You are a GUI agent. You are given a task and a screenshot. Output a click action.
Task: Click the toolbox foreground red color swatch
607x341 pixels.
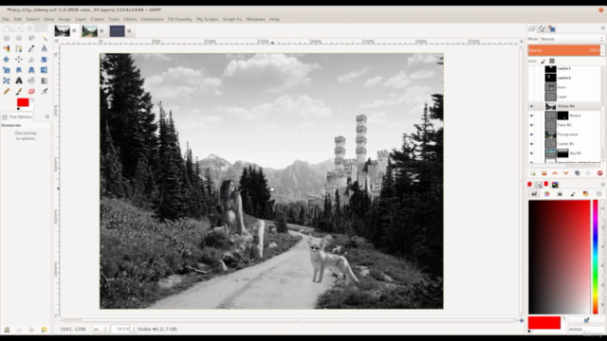coord(23,102)
